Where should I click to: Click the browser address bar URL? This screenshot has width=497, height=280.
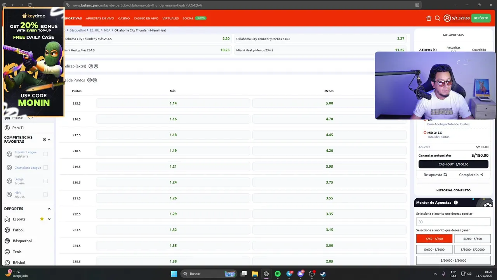(137, 5)
